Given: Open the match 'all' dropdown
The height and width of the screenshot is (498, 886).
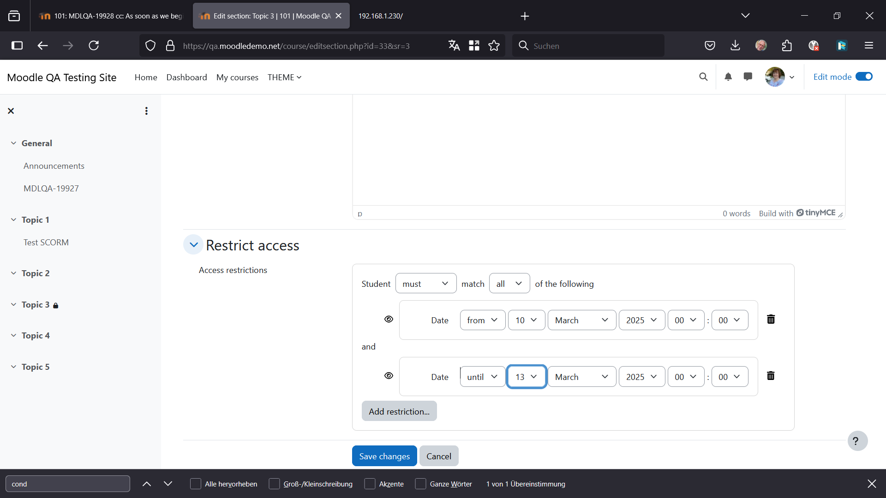Looking at the screenshot, I should (509, 284).
